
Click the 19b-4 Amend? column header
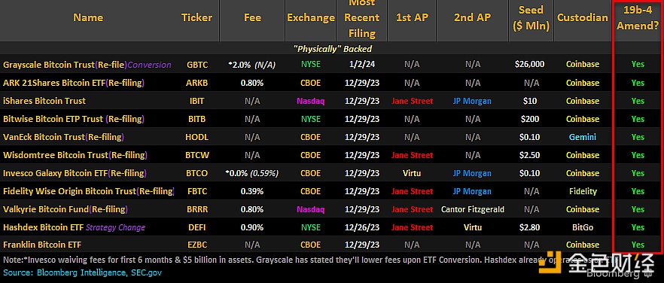point(638,17)
